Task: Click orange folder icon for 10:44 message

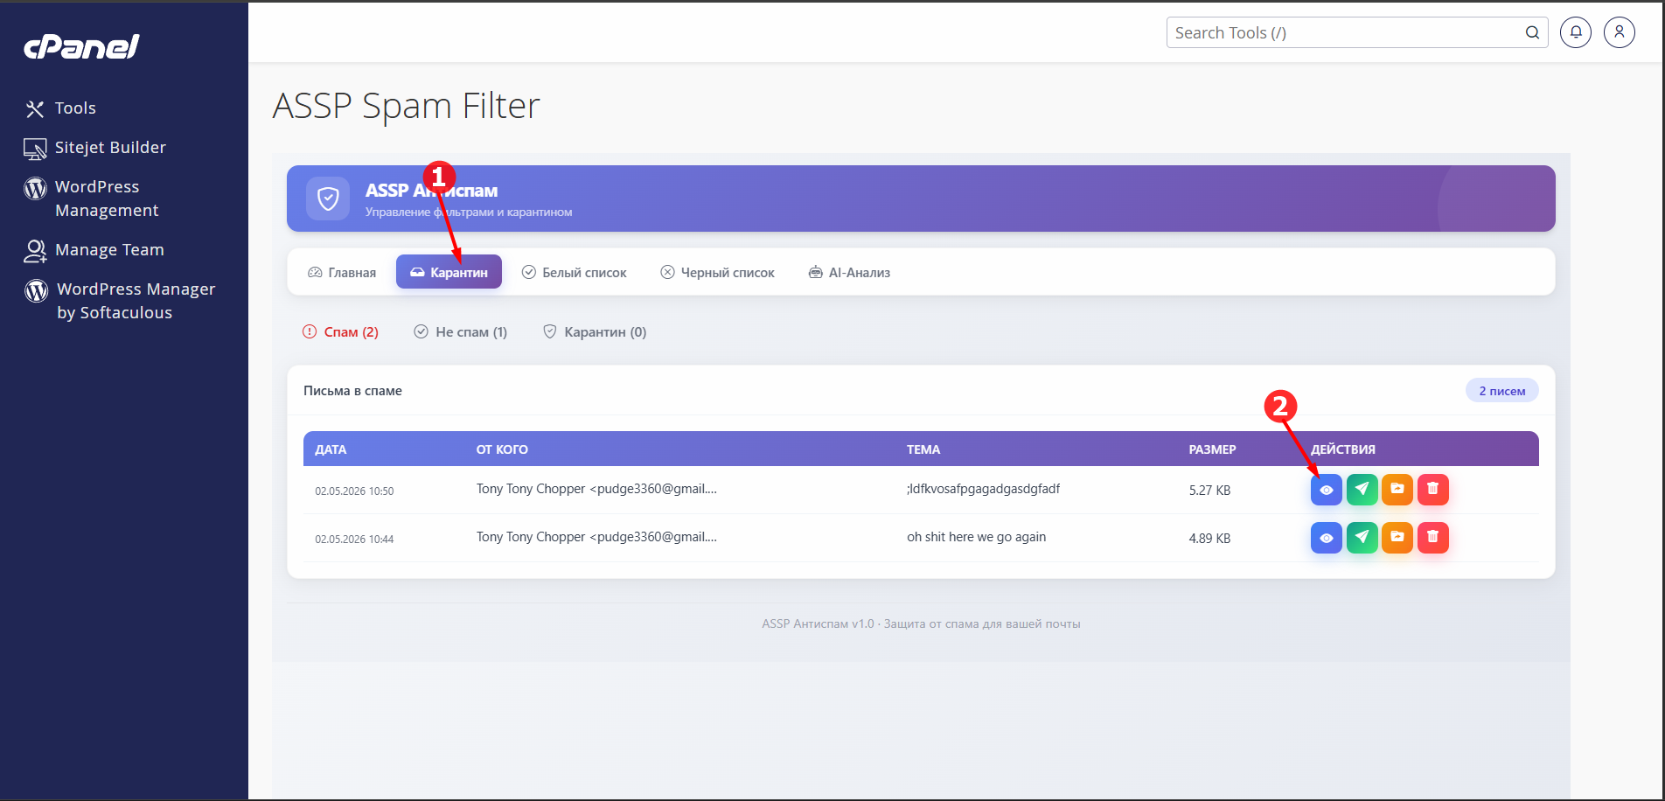Action: coord(1397,538)
